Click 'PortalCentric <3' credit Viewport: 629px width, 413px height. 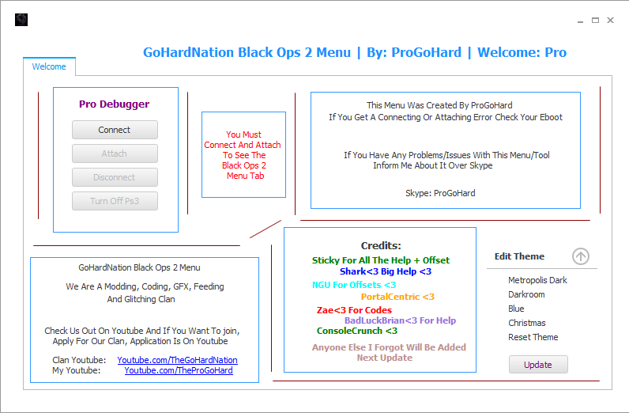coord(397,297)
